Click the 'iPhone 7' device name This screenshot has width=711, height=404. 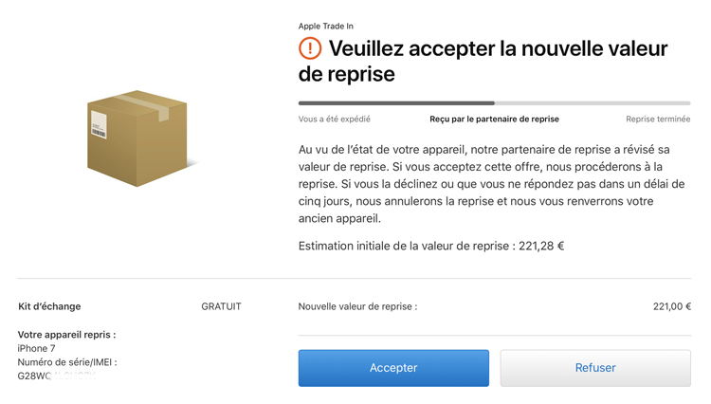[x=36, y=348]
